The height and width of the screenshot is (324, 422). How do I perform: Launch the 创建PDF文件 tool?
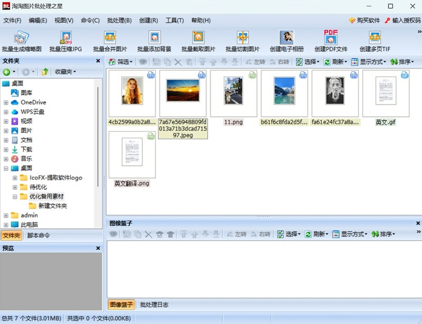(x=331, y=41)
